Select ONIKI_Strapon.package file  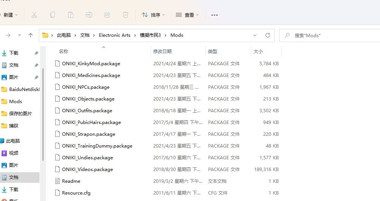89,134
